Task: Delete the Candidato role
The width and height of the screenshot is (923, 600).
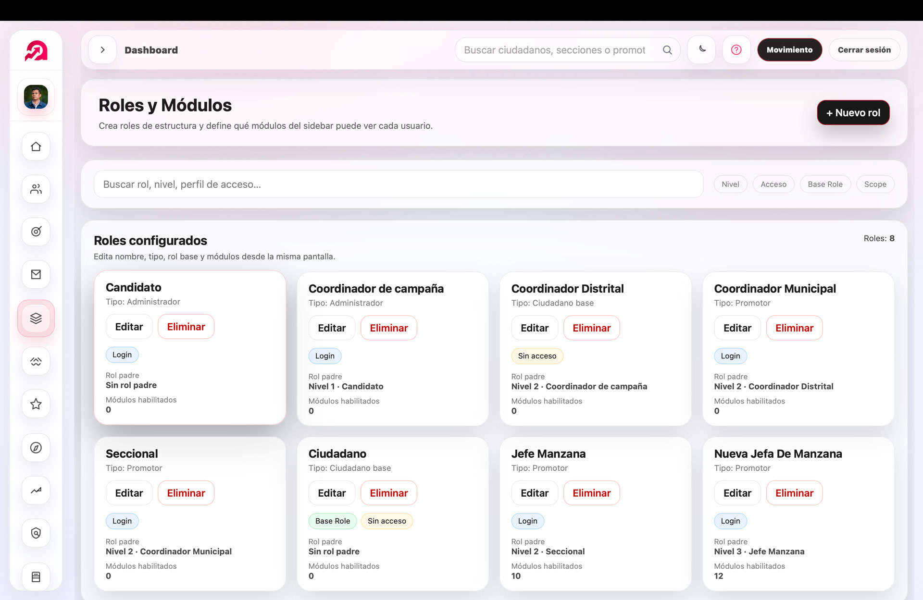Action: point(186,327)
